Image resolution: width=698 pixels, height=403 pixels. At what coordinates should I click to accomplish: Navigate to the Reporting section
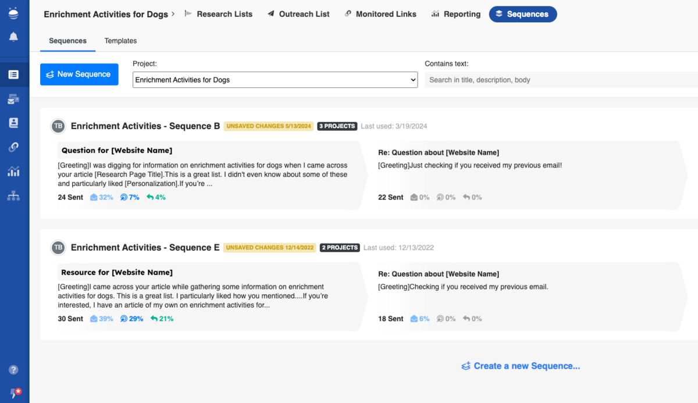[461, 13]
